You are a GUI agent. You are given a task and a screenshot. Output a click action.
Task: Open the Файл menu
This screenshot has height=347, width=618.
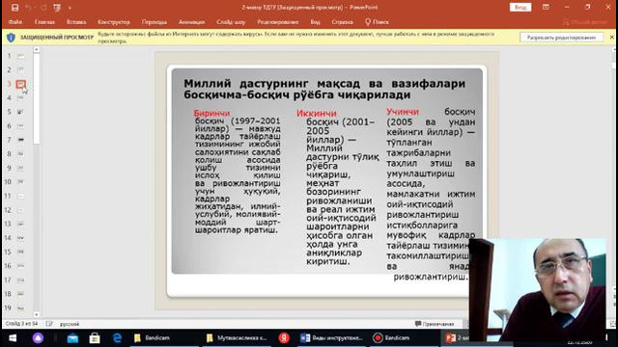pos(15,22)
